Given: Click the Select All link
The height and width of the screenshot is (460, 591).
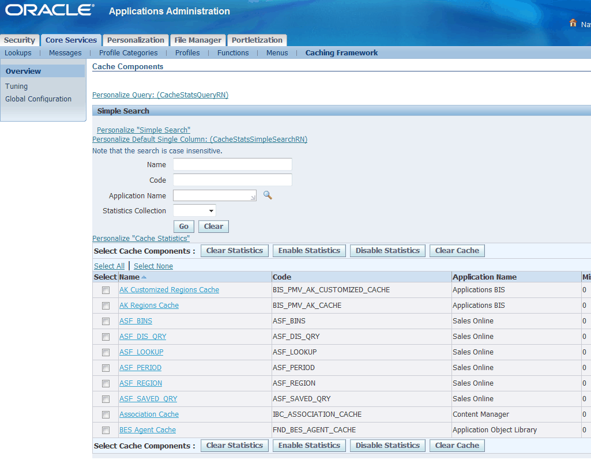Looking at the screenshot, I should click(109, 266).
